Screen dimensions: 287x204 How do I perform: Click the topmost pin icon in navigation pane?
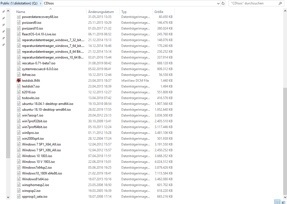tap(3, 12)
